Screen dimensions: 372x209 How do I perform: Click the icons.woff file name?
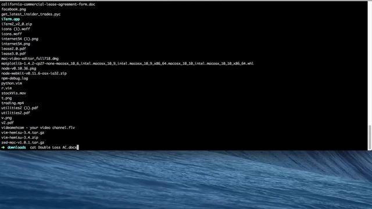pyautogui.click(x=12, y=34)
